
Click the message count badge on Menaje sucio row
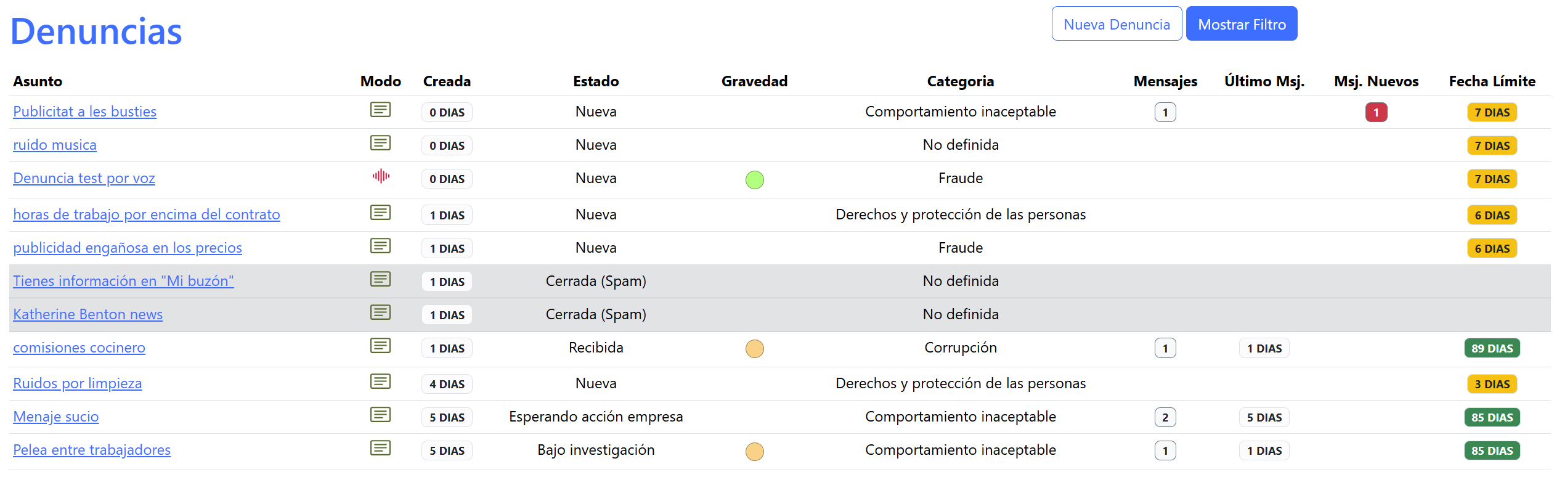click(x=1165, y=417)
